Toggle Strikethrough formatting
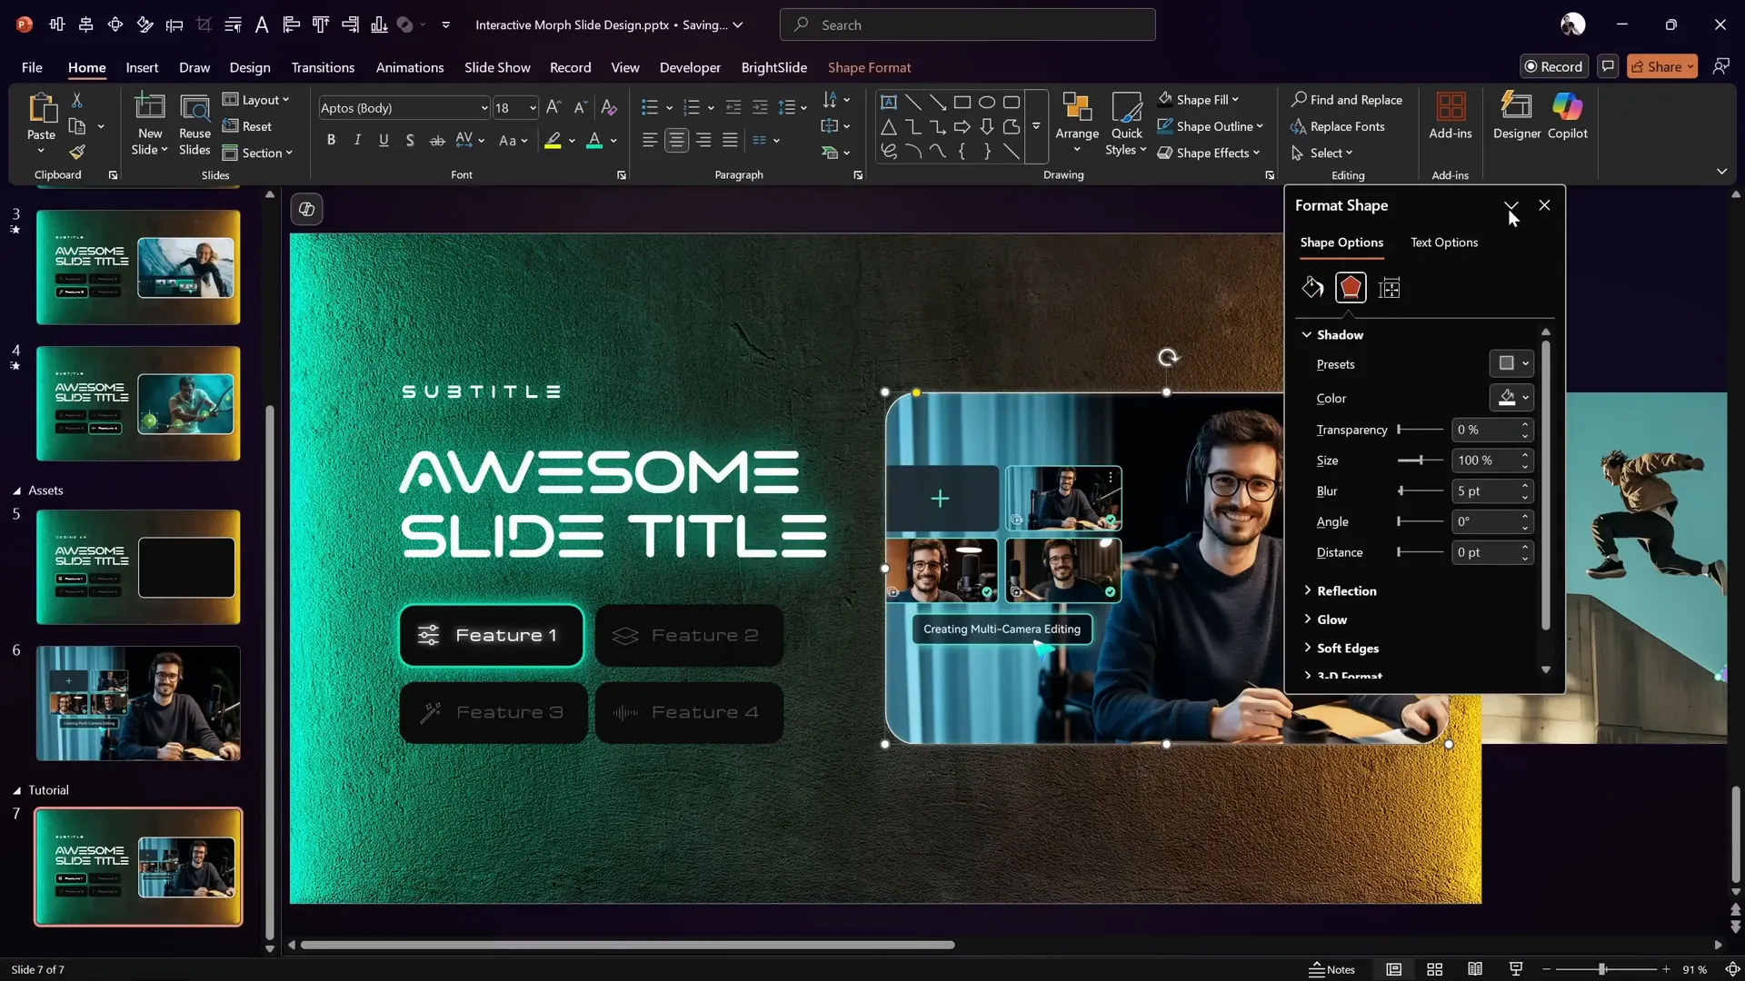 tap(437, 140)
